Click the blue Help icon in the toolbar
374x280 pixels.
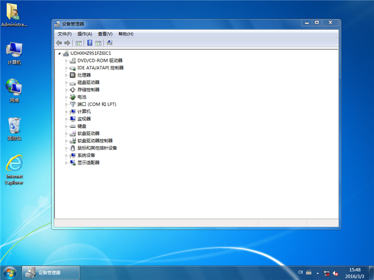tap(89, 43)
